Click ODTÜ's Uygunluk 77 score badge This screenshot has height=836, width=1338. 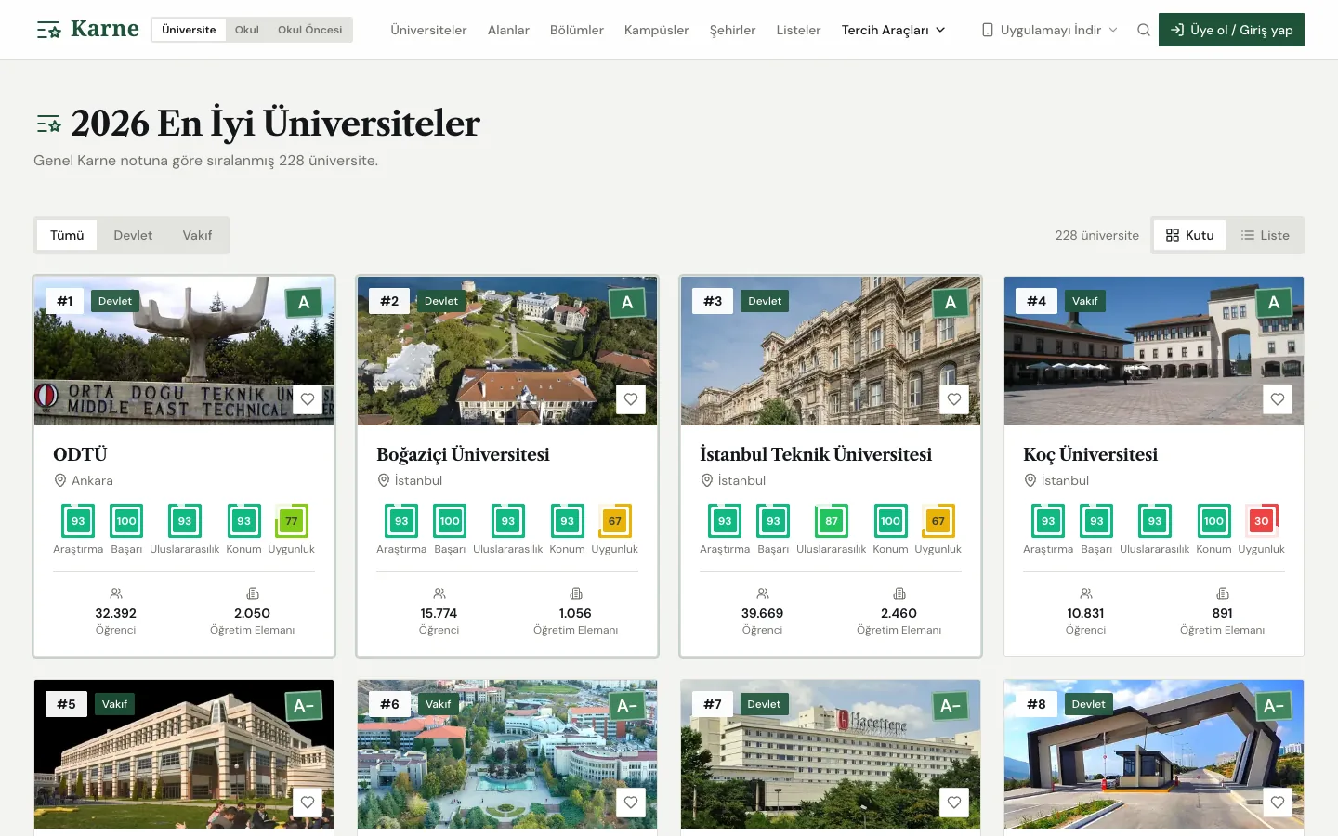click(x=292, y=521)
